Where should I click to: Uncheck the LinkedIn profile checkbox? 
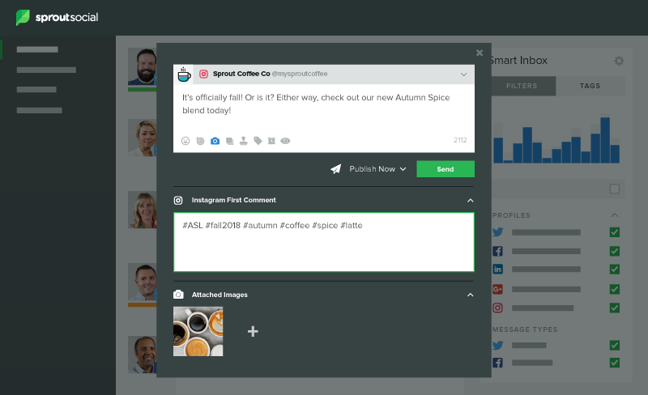615,270
